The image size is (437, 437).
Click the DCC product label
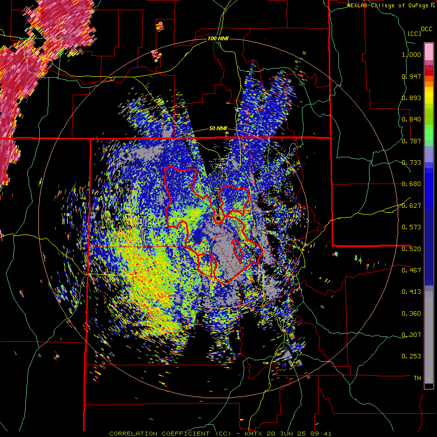pos(426,29)
